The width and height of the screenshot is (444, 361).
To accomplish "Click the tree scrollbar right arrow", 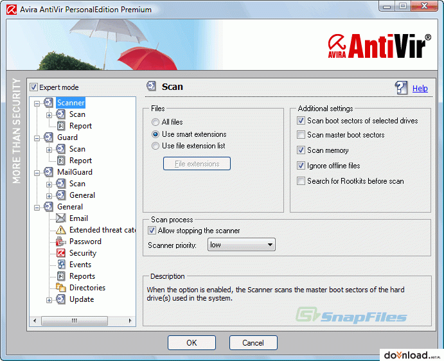I will pos(130,321).
